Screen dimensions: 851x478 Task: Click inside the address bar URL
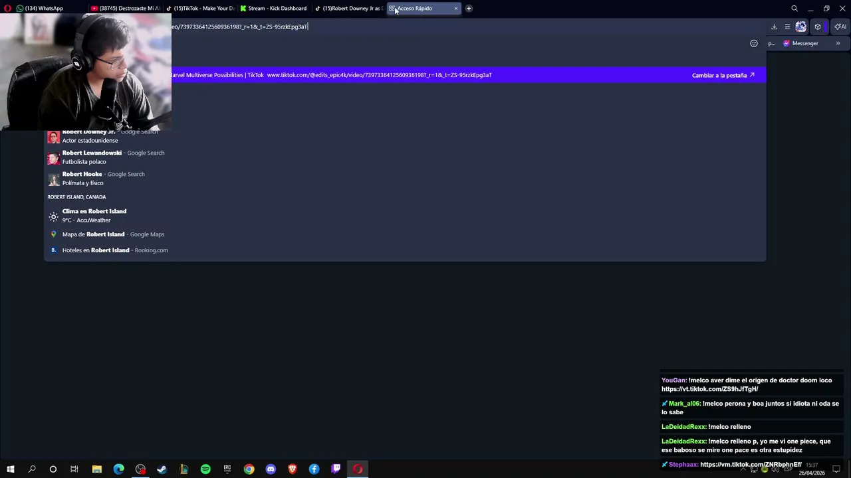pos(239,27)
